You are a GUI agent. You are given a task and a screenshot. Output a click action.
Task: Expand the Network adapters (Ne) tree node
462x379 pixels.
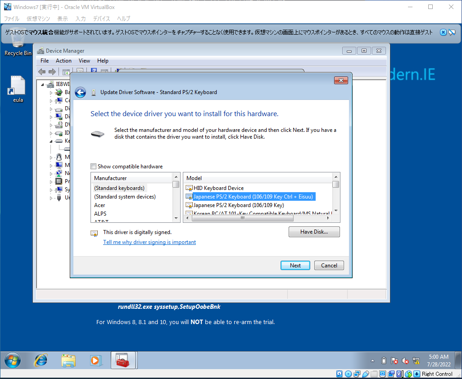tap(51, 173)
